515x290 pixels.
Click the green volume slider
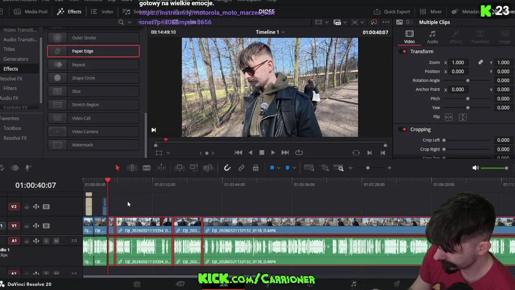(494, 168)
